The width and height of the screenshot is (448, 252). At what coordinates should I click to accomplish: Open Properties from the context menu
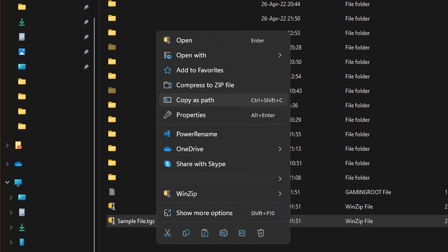(191, 115)
